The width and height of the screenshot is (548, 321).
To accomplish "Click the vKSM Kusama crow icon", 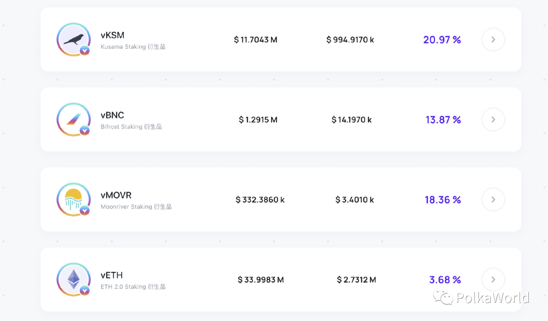I will (x=74, y=39).
